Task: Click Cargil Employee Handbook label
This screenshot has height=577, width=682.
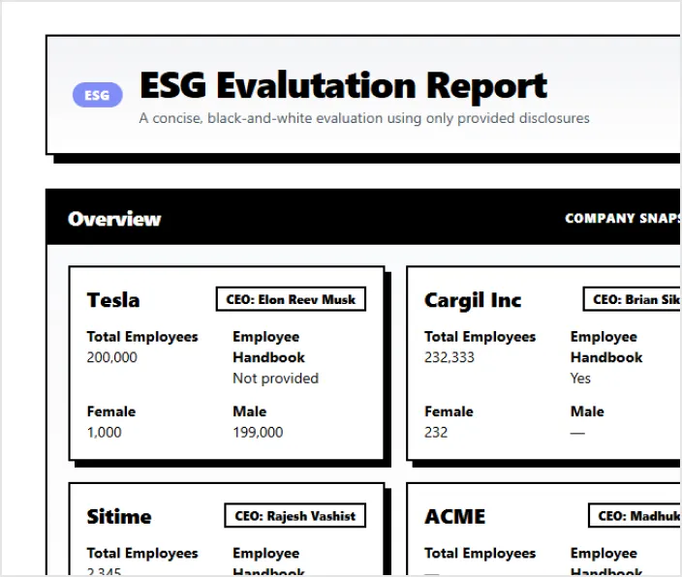Action: (x=606, y=347)
